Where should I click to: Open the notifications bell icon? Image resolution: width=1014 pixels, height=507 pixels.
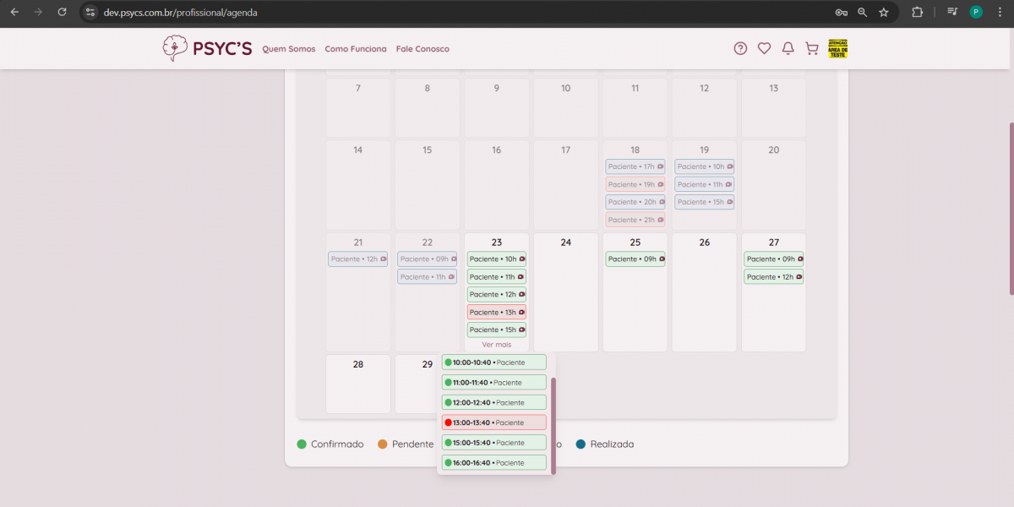[x=788, y=49]
